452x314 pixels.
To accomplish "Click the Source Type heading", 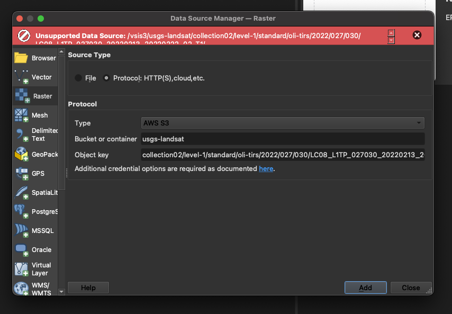I will coord(89,55).
